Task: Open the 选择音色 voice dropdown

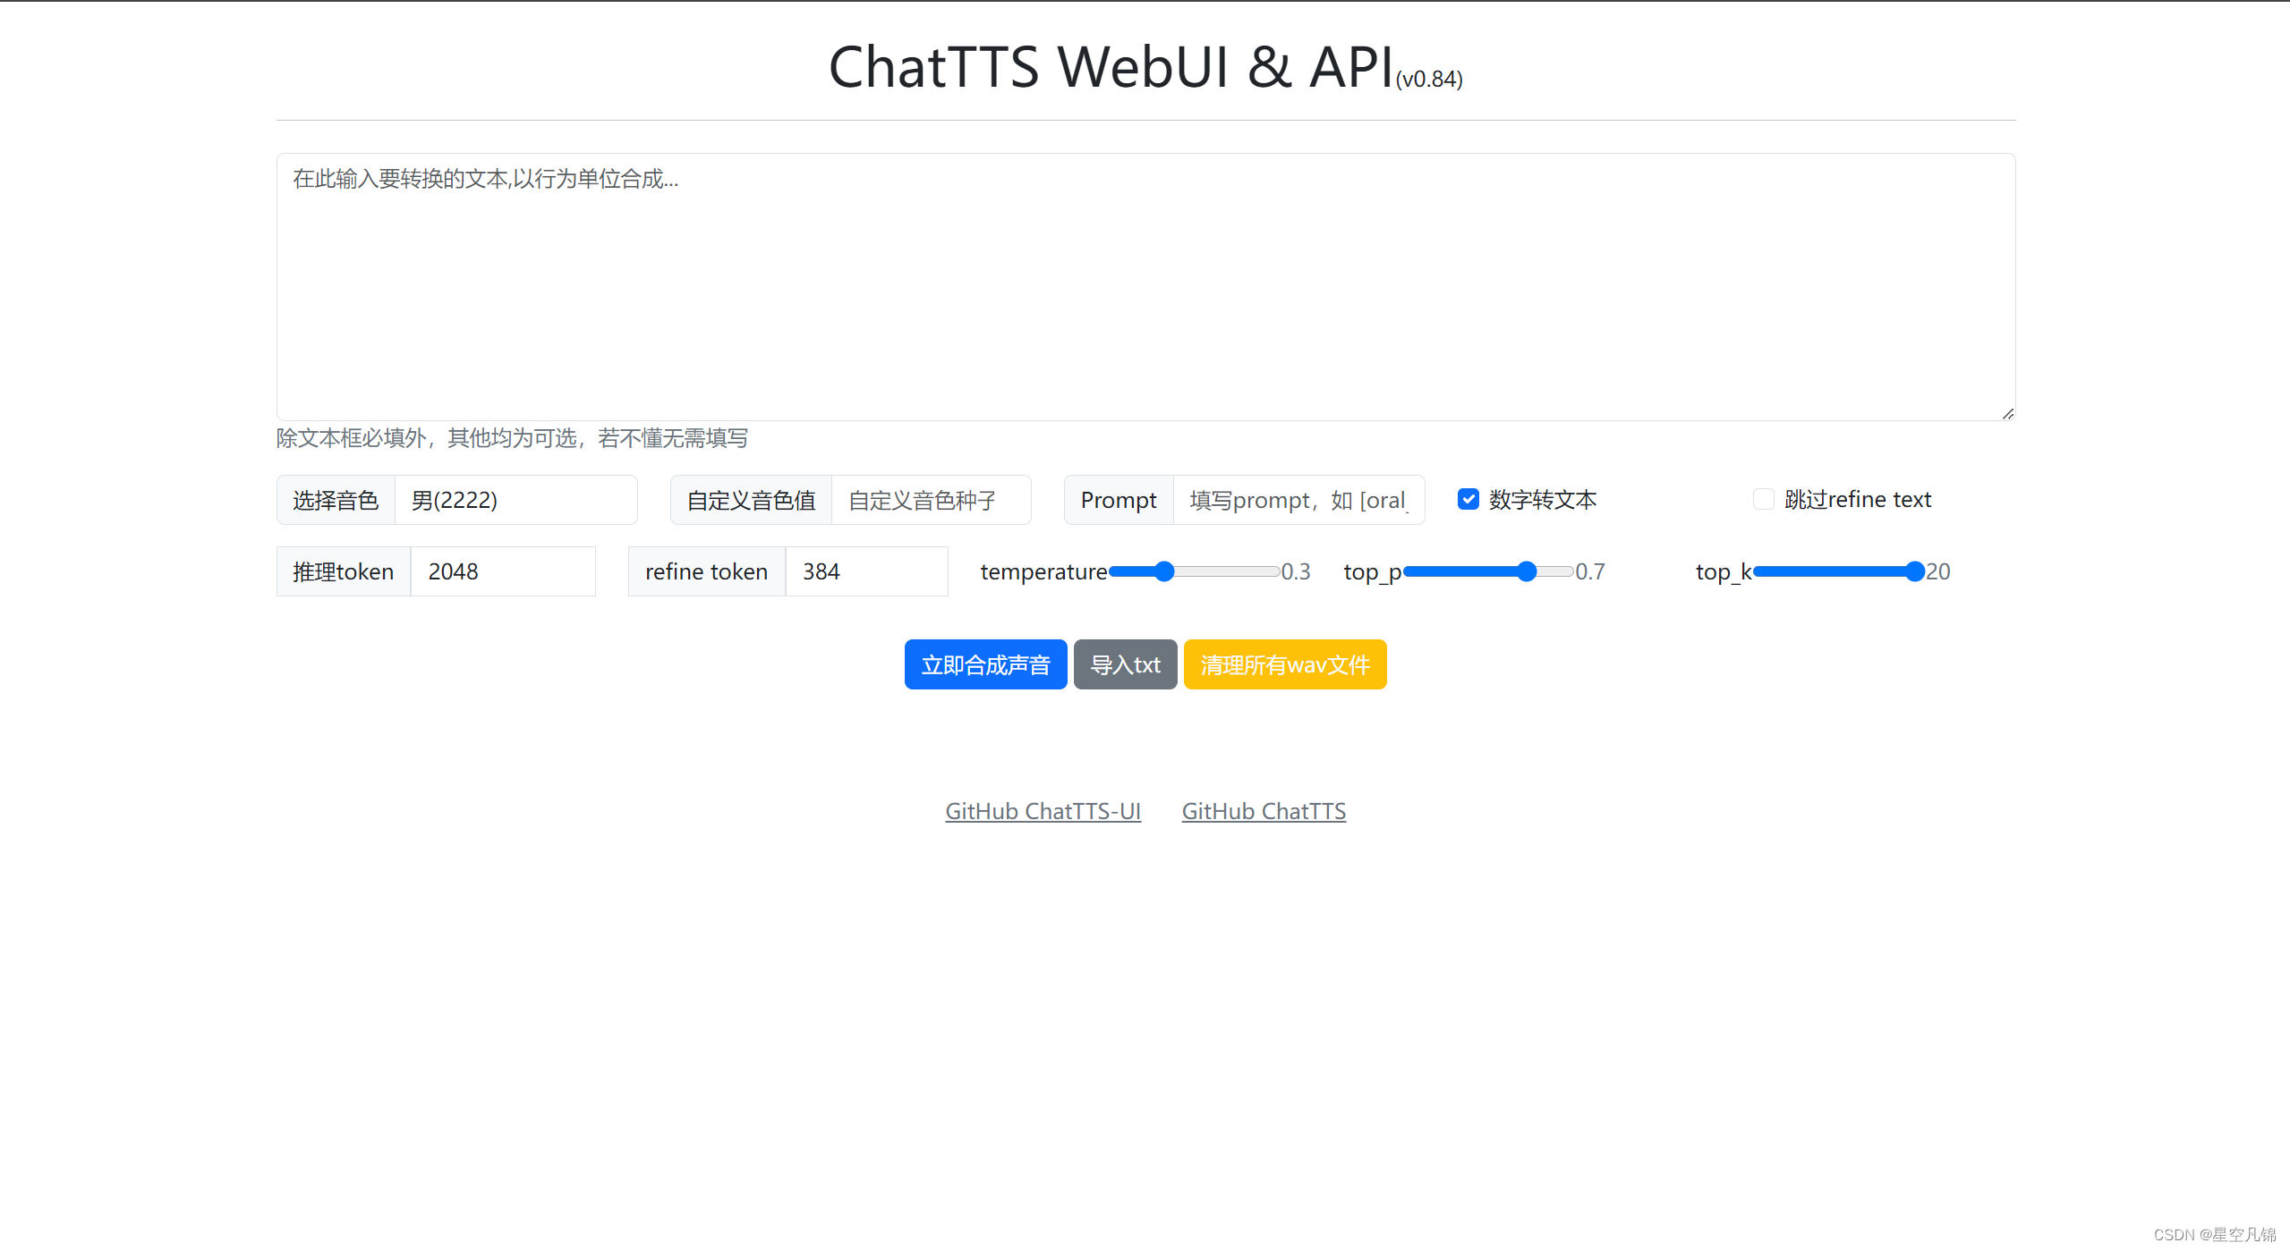Action: [x=515, y=500]
